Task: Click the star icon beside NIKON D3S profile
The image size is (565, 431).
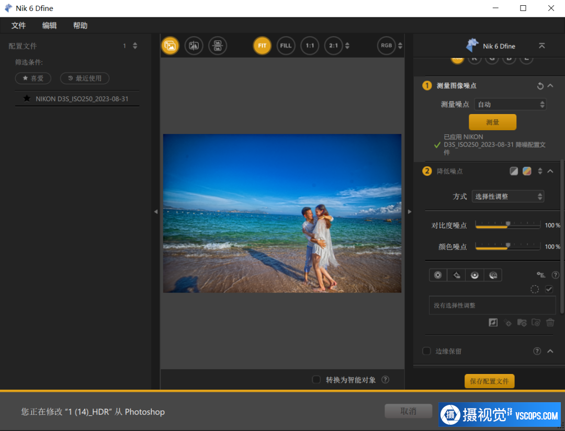Action: (27, 98)
